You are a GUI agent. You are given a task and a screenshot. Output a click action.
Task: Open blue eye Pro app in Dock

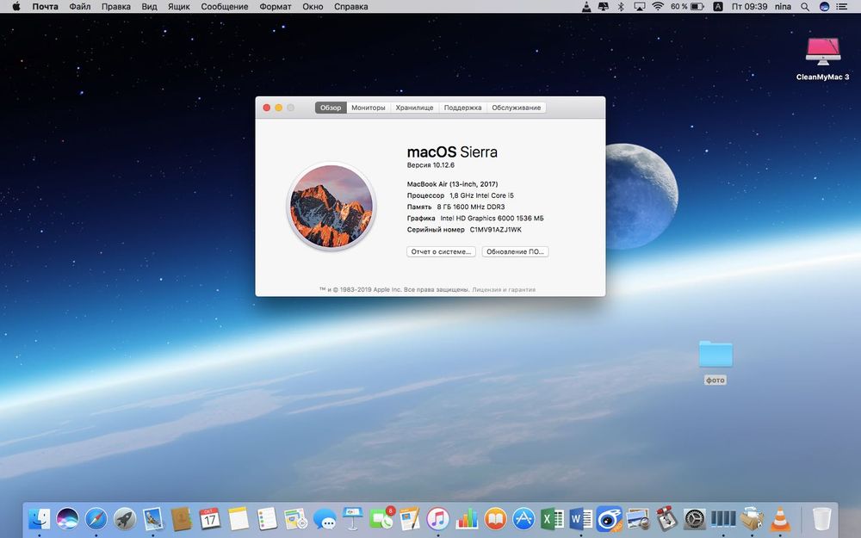point(610,518)
